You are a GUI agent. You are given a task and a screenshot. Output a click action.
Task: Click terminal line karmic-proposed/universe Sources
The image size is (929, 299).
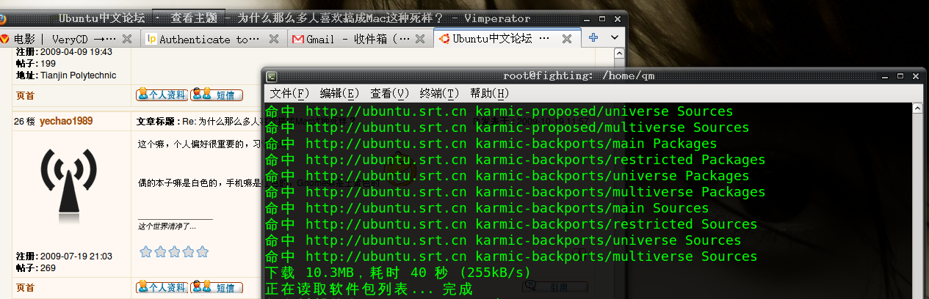click(499, 111)
